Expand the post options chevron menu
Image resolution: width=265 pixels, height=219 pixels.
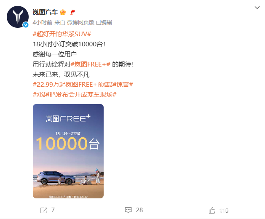click(257, 8)
